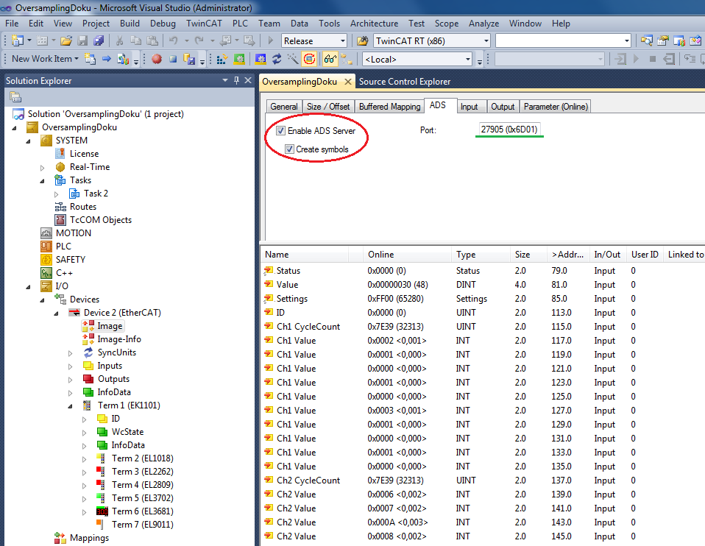This screenshot has height=546, width=705.
Task: Switch to the Parameter (Online) tab
Action: tap(556, 107)
